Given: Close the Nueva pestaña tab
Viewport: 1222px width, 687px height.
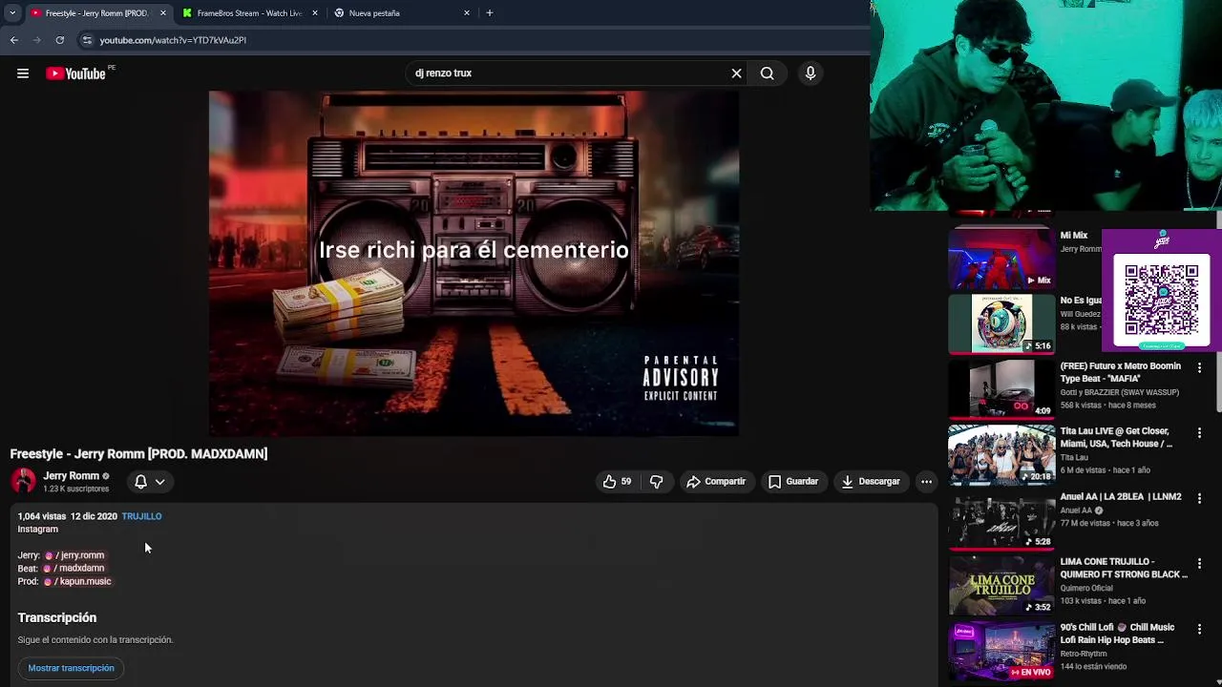Looking at the screenshot, I should tap(467, 13).
